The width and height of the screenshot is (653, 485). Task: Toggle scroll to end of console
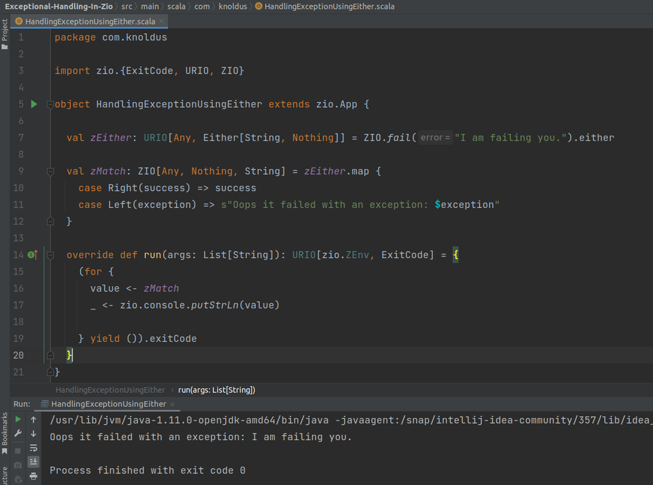tap(34, 461)
